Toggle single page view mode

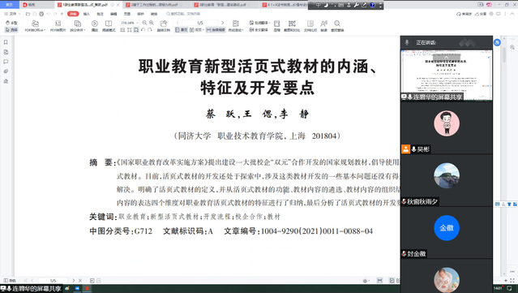pyautogui.click(x=181, y=30)
